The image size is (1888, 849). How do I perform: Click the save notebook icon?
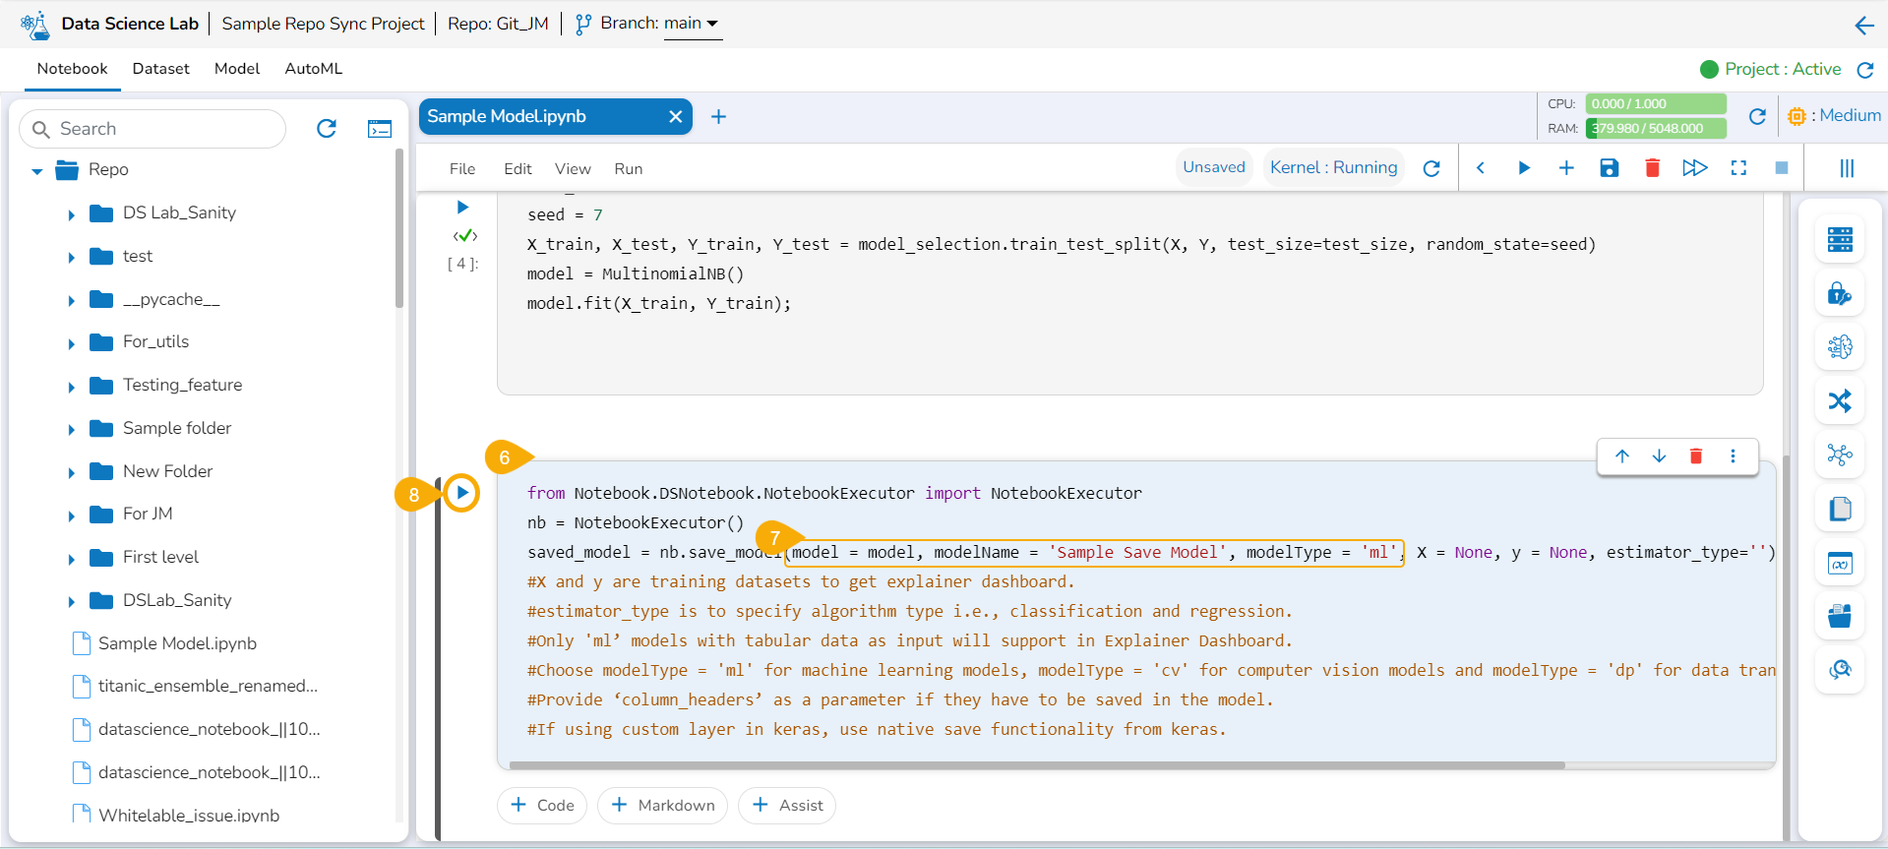click(x=1609, y=168)
